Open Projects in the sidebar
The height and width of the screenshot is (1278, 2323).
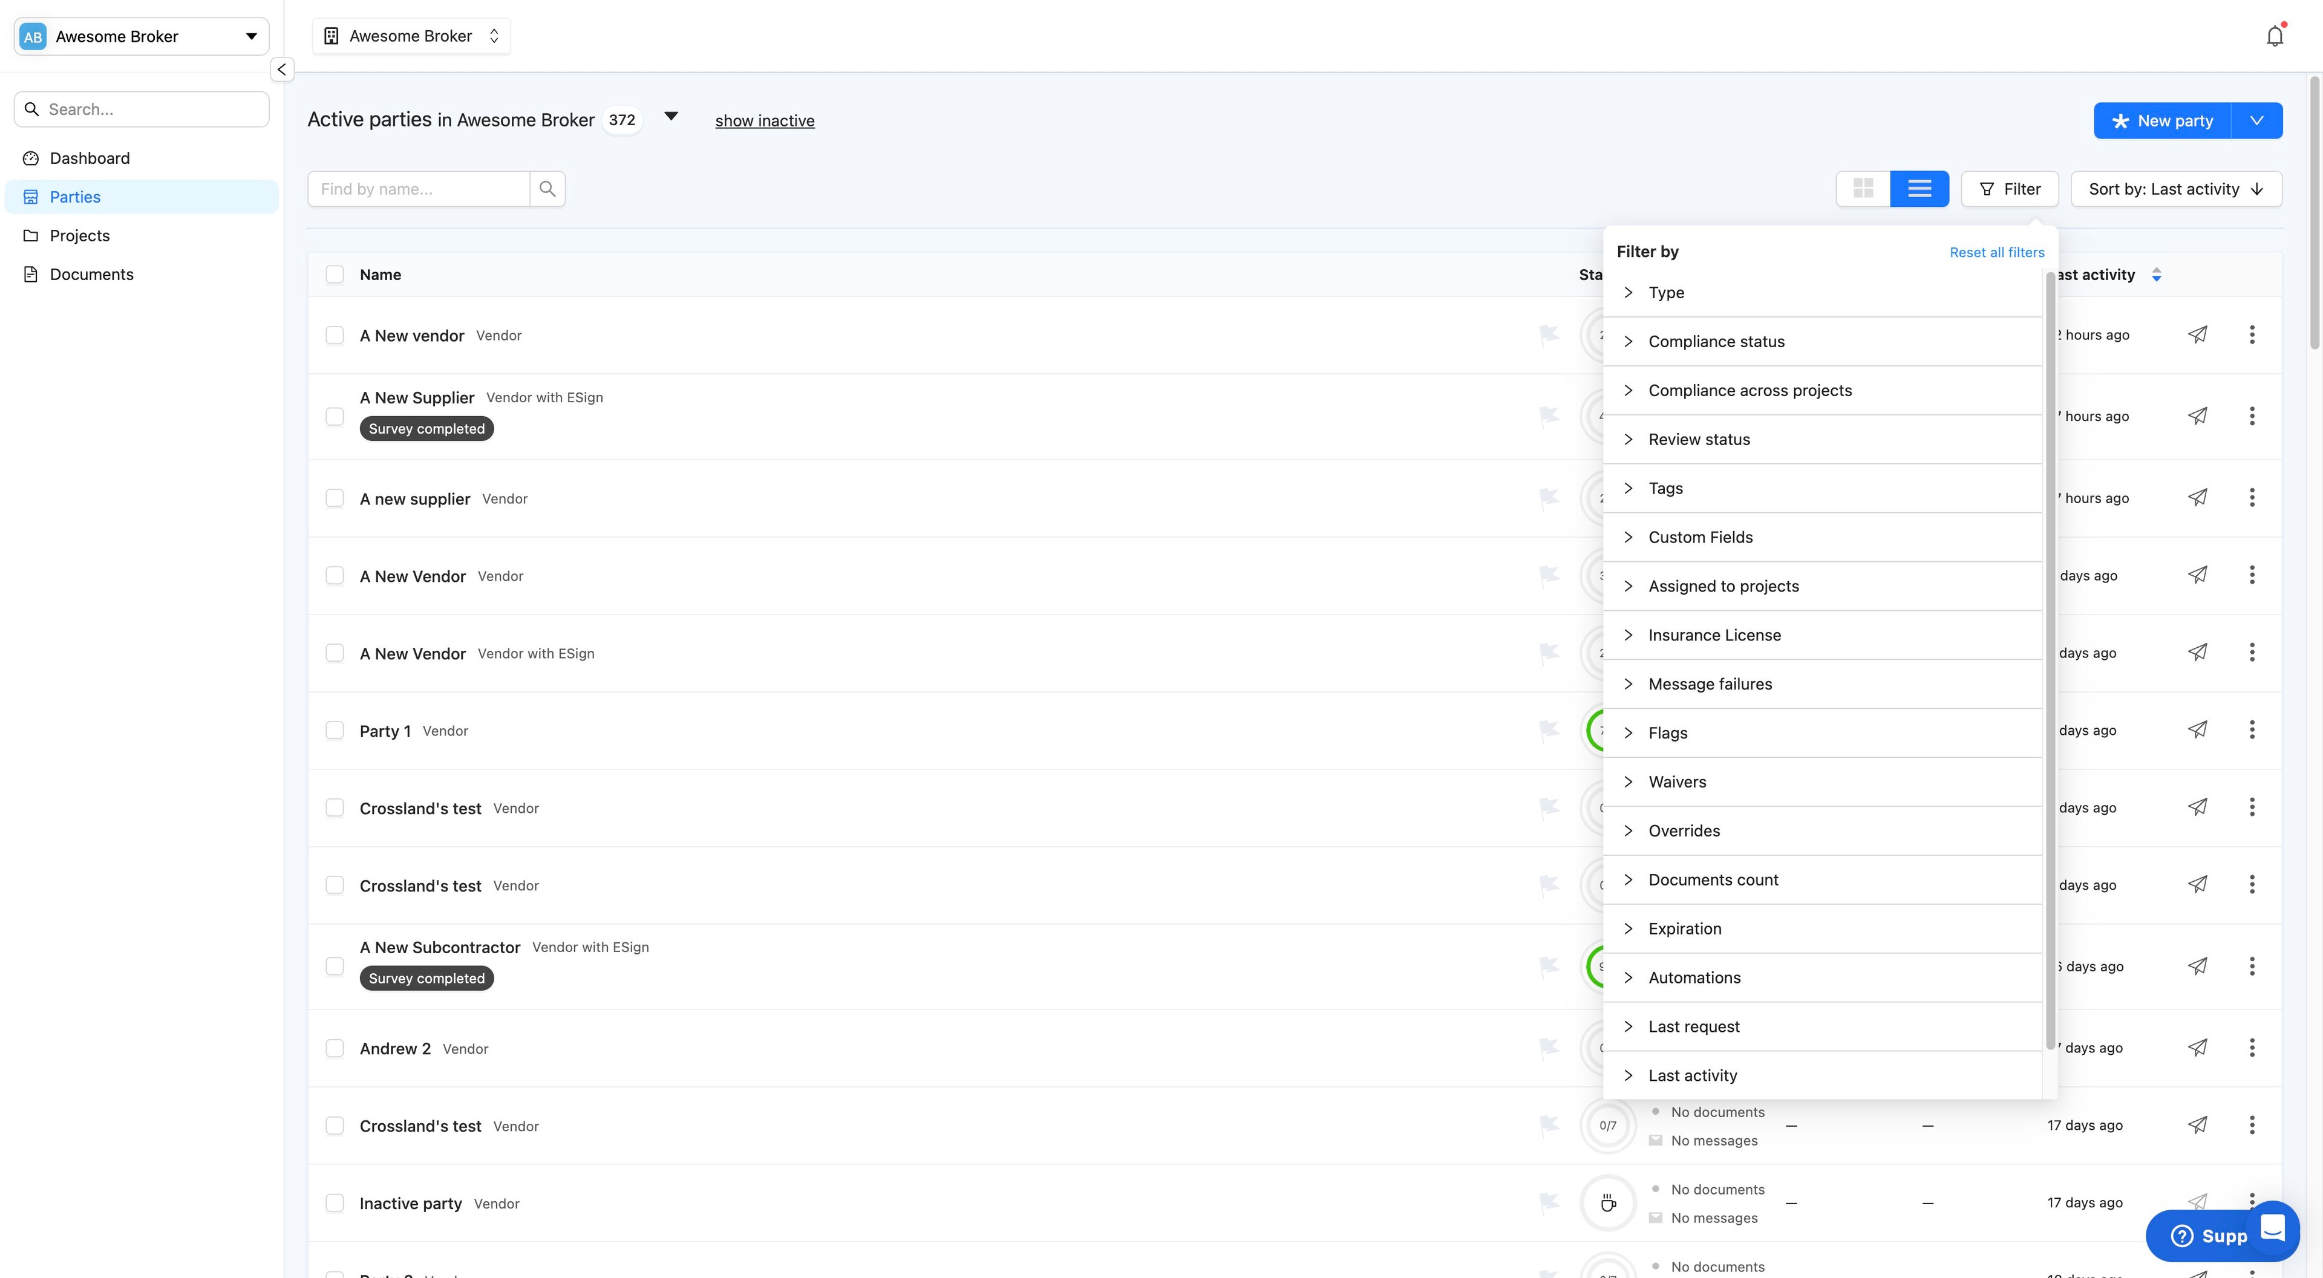click(x=79, y=235)
